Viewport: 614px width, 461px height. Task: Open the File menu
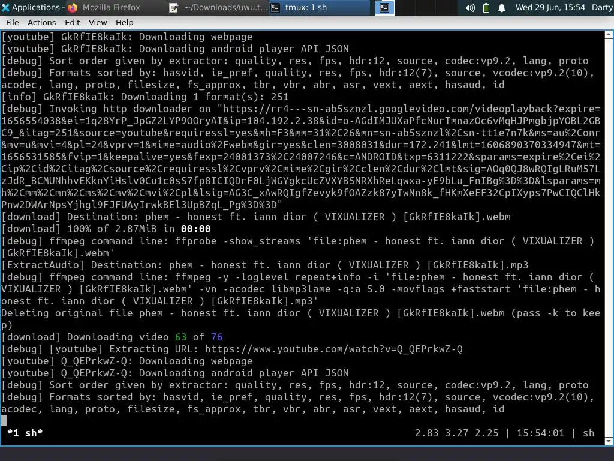(13, 23)
